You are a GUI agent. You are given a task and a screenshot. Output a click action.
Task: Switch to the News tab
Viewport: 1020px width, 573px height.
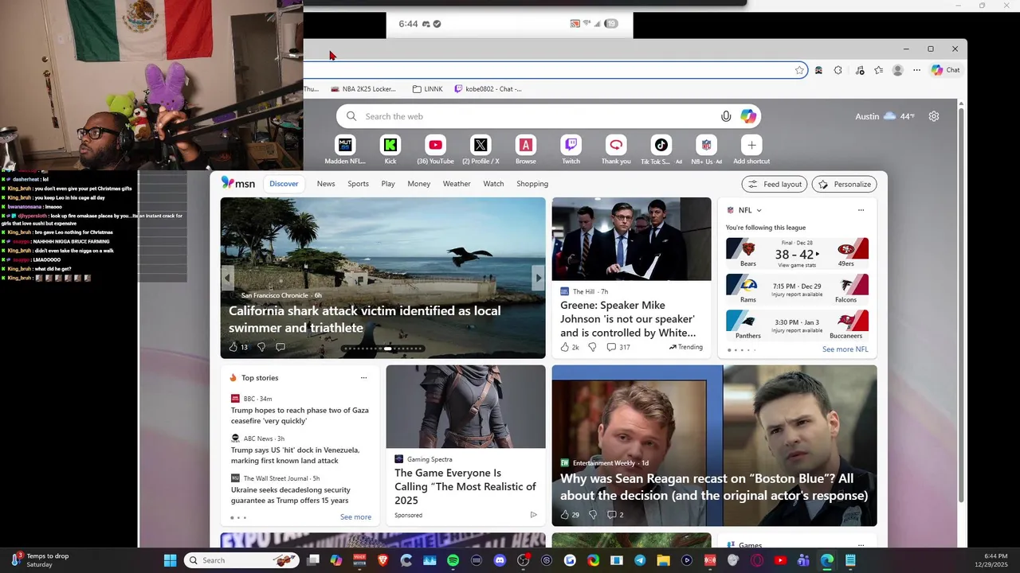[x=326, y=184]
